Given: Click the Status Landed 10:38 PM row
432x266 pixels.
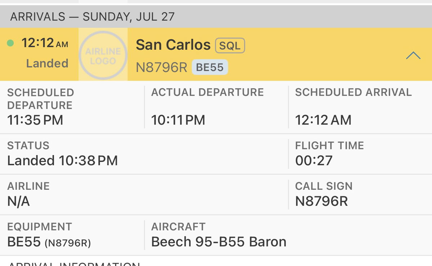Looking at the screenshot, I should click(x=62, y=161).
